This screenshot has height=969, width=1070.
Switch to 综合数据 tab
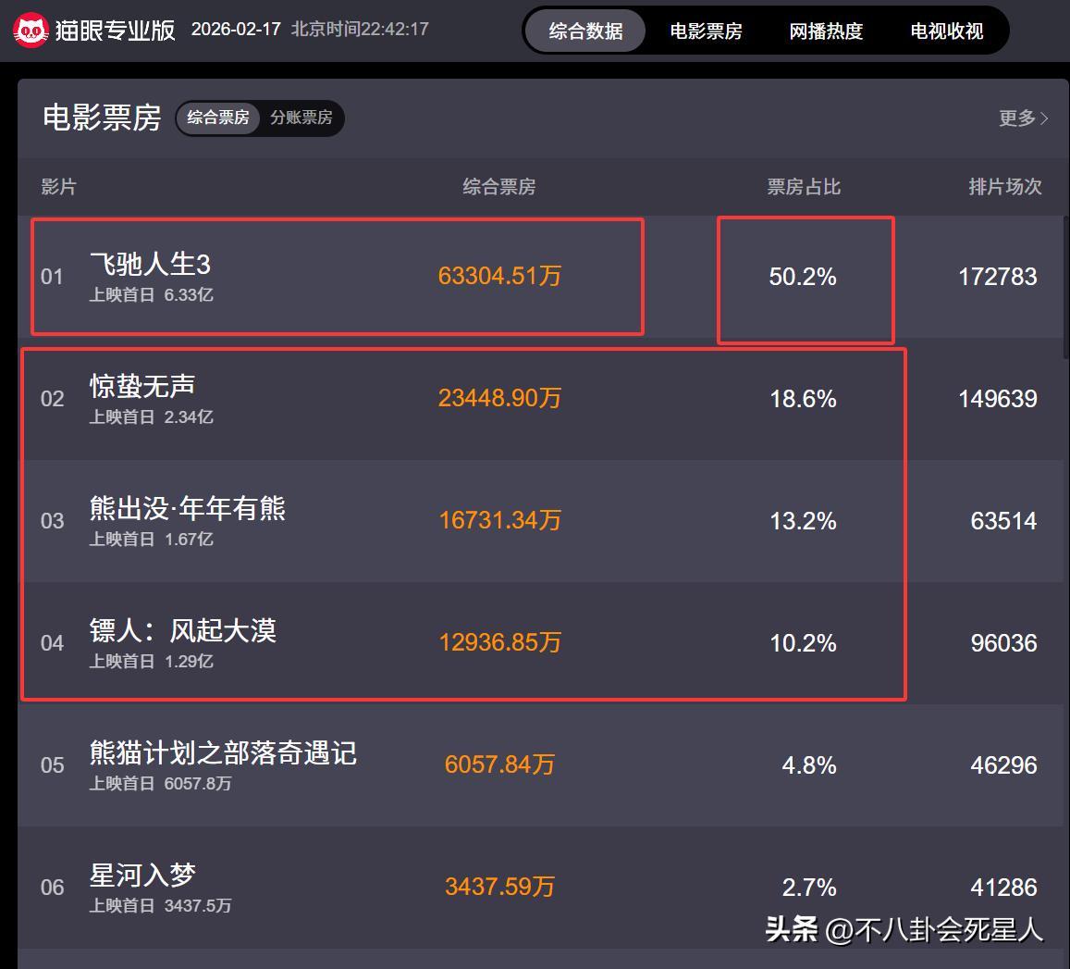pos(585,31)
